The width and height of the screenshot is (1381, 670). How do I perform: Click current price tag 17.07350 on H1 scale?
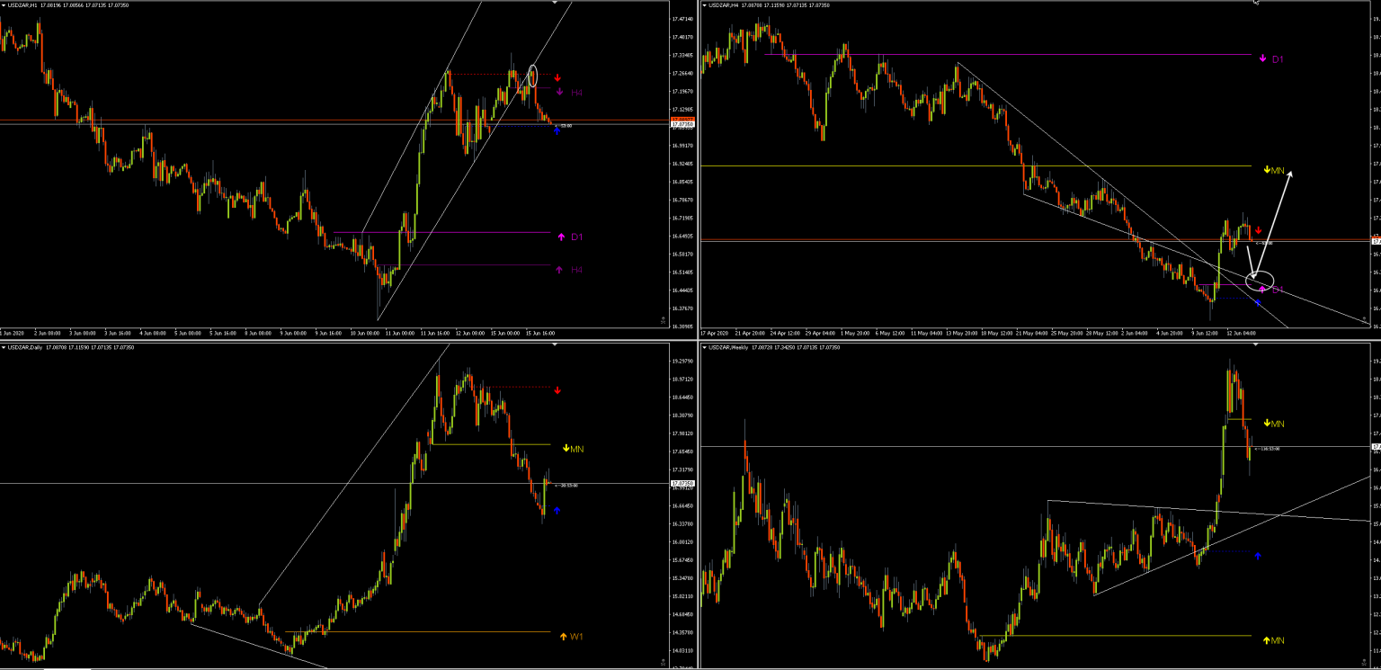coord(683,124)
